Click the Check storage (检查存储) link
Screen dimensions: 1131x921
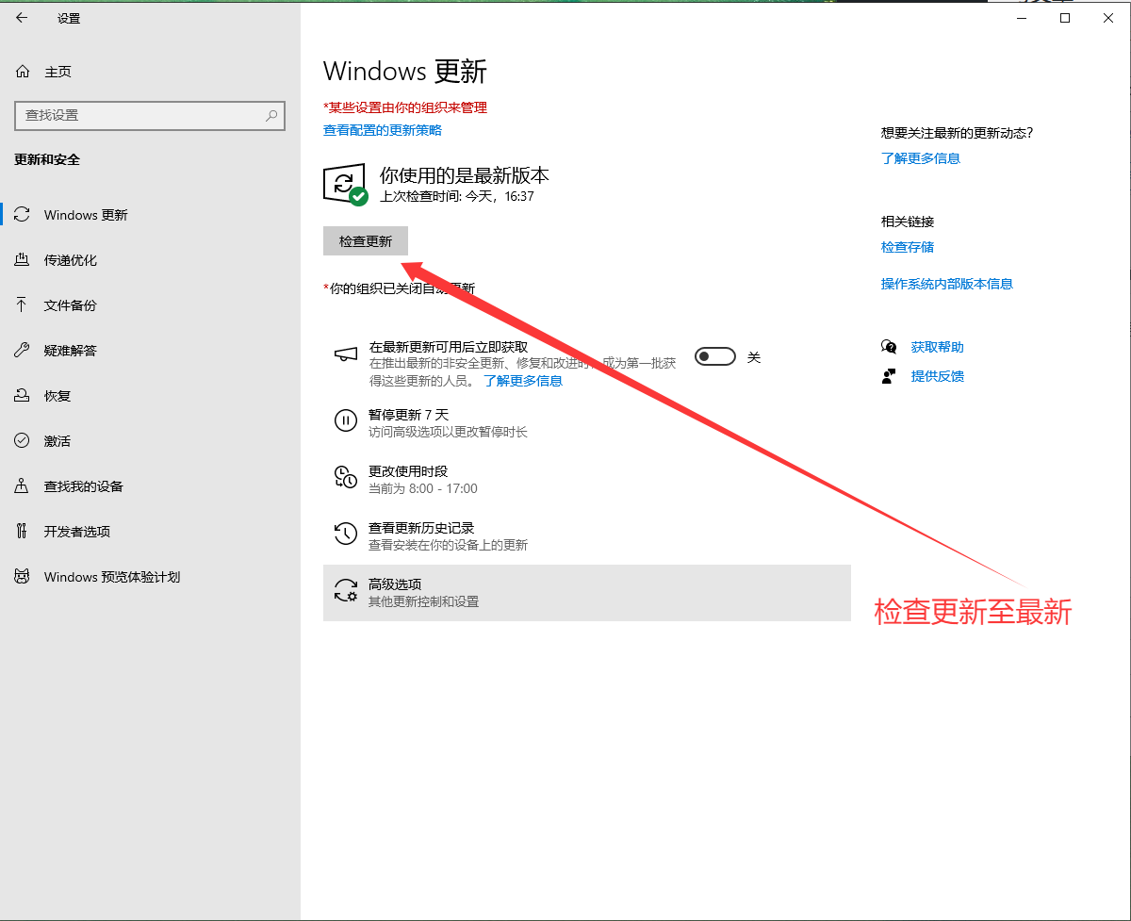[907, 247]
